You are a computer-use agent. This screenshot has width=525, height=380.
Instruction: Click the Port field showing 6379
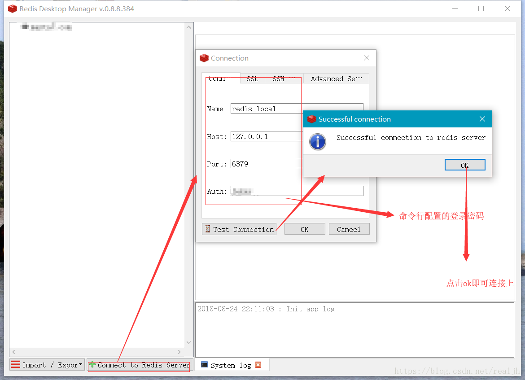click(297, 164)
